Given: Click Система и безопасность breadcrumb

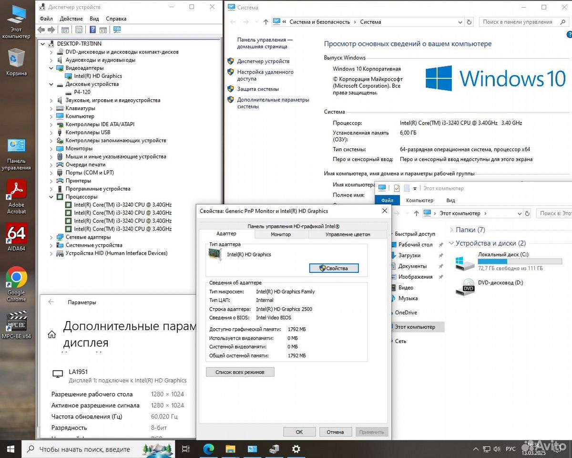Looking at the screenshot, I should pyautogui.click(x=319, y=22).
